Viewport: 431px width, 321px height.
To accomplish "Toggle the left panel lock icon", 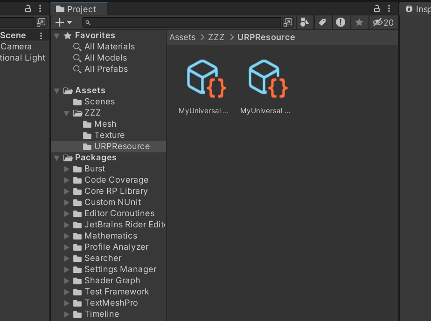I will coord(28,8).
